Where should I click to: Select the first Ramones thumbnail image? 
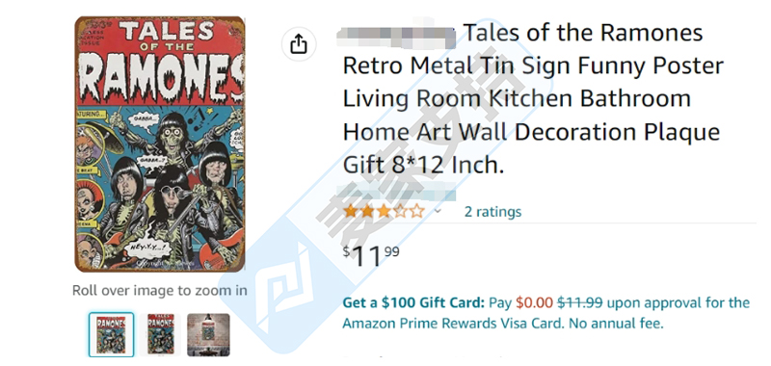[111, 335]
